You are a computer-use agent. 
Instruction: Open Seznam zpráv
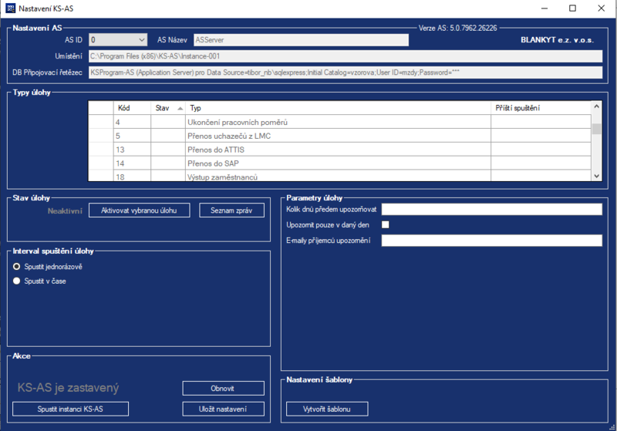click(x=232, y=210)
